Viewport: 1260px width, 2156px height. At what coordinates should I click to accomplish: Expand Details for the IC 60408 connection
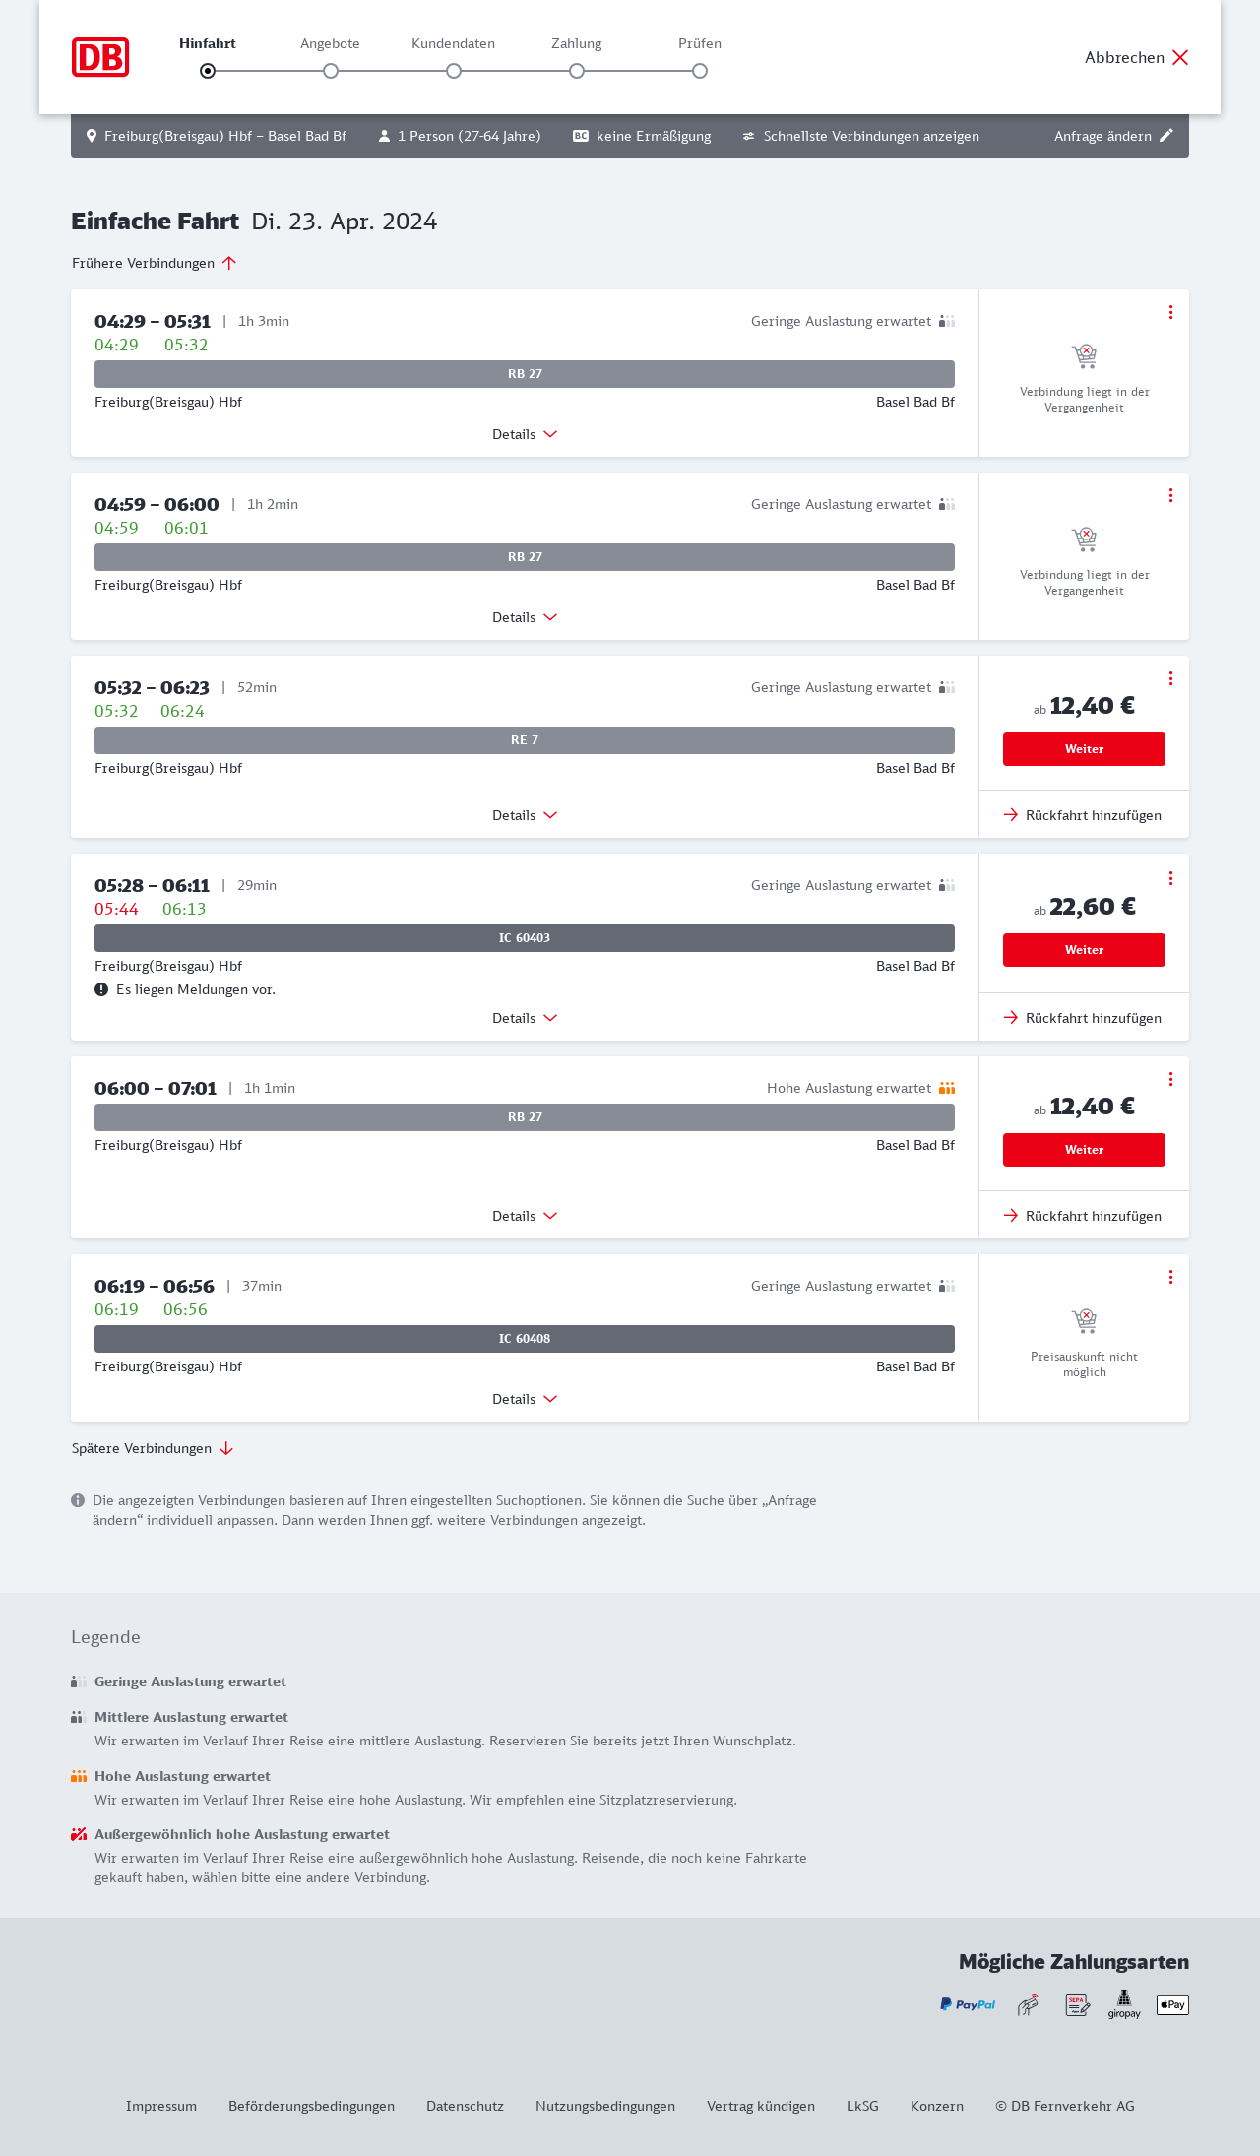(x=525, y=1399)
